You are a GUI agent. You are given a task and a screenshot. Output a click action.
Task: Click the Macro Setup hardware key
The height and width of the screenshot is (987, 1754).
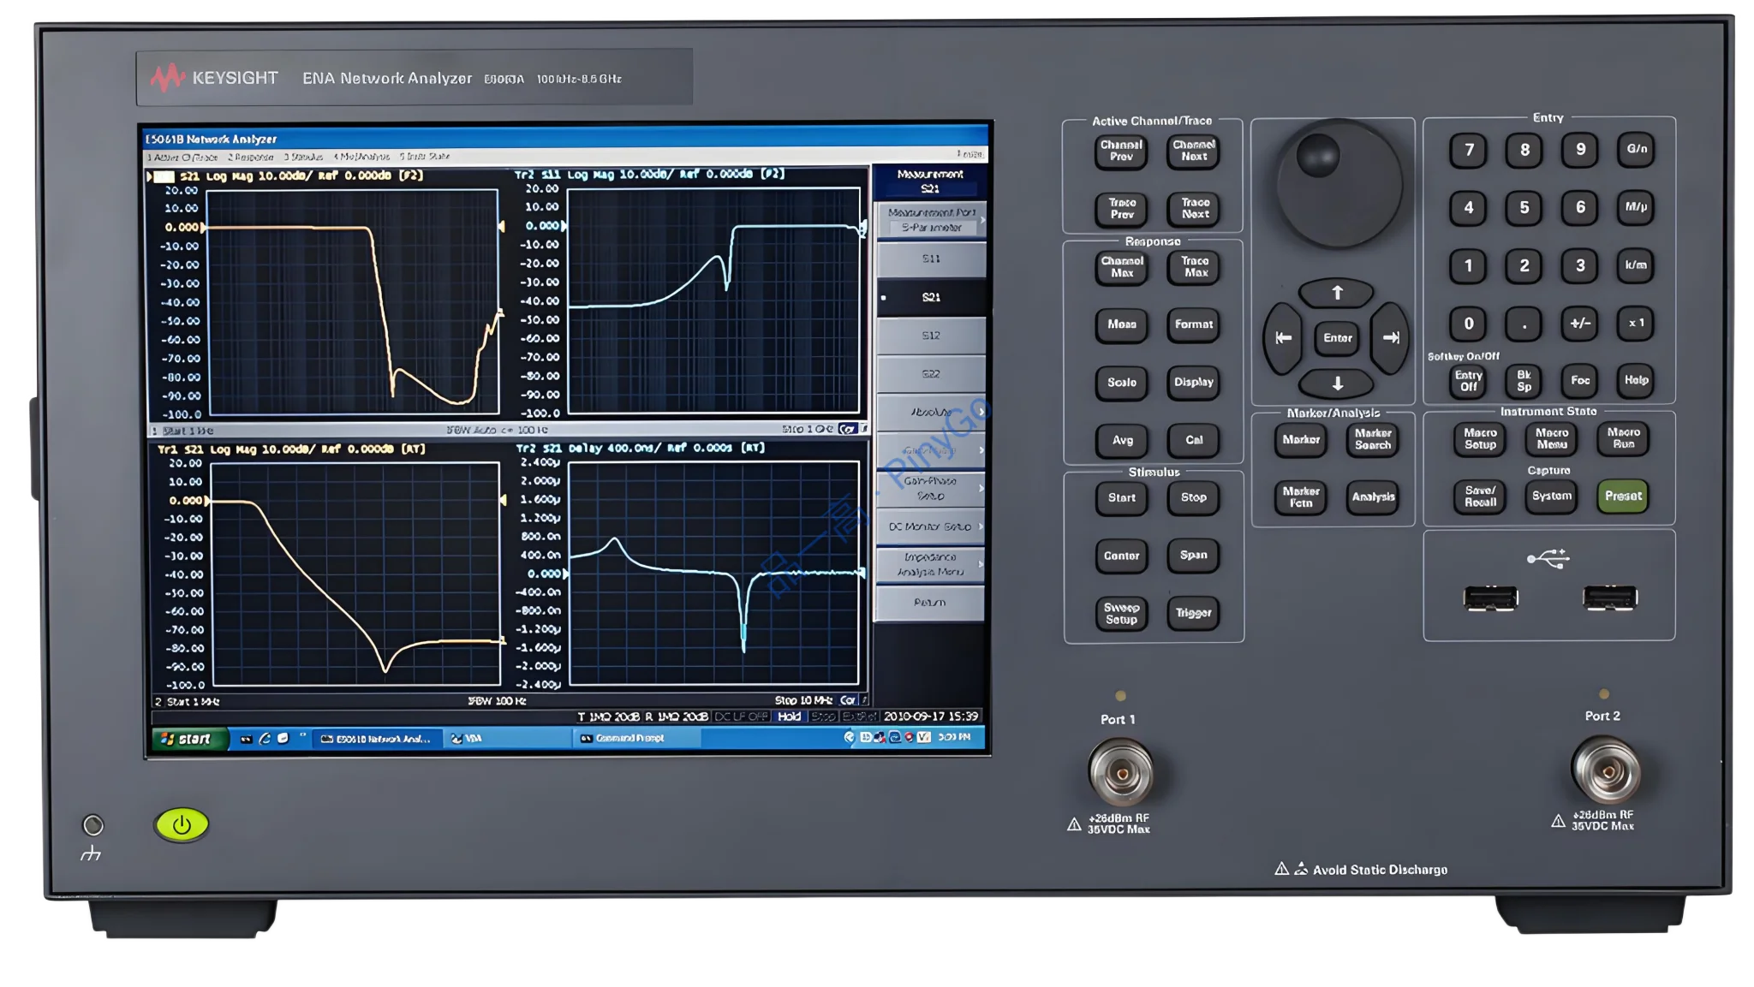1480,438
